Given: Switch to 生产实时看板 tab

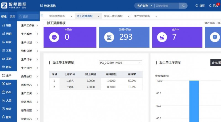Looking at the screenshot, I should tap(142, 16).
